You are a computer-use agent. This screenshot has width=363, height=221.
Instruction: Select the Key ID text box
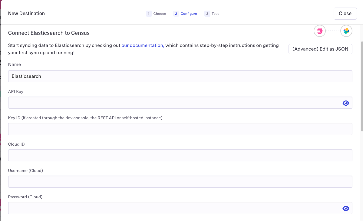pos(180,129)
